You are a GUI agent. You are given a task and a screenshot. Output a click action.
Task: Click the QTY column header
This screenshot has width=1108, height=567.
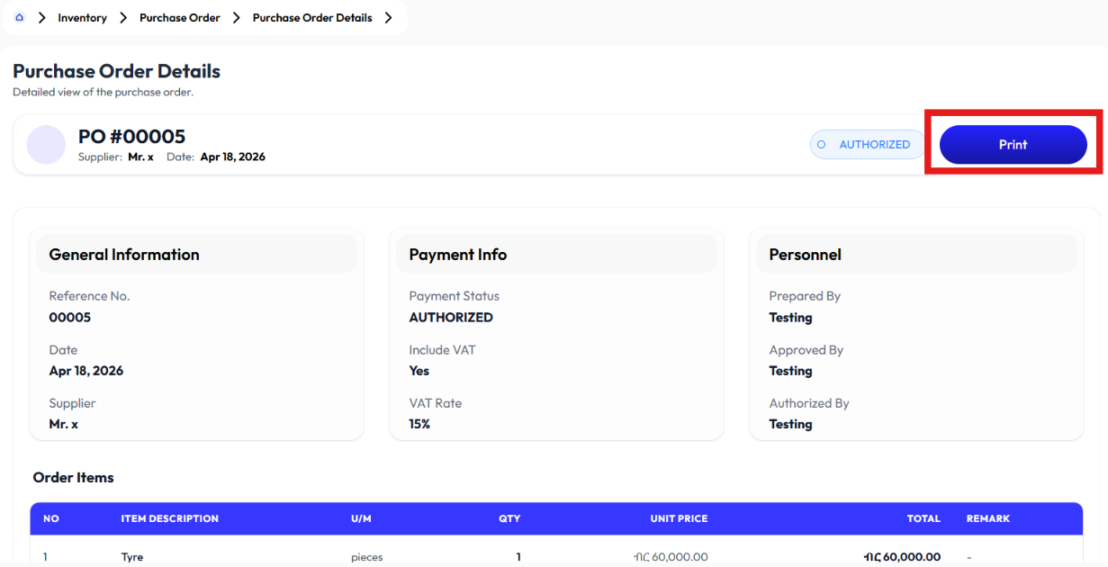pyautogui.click(x=509, y=518)
